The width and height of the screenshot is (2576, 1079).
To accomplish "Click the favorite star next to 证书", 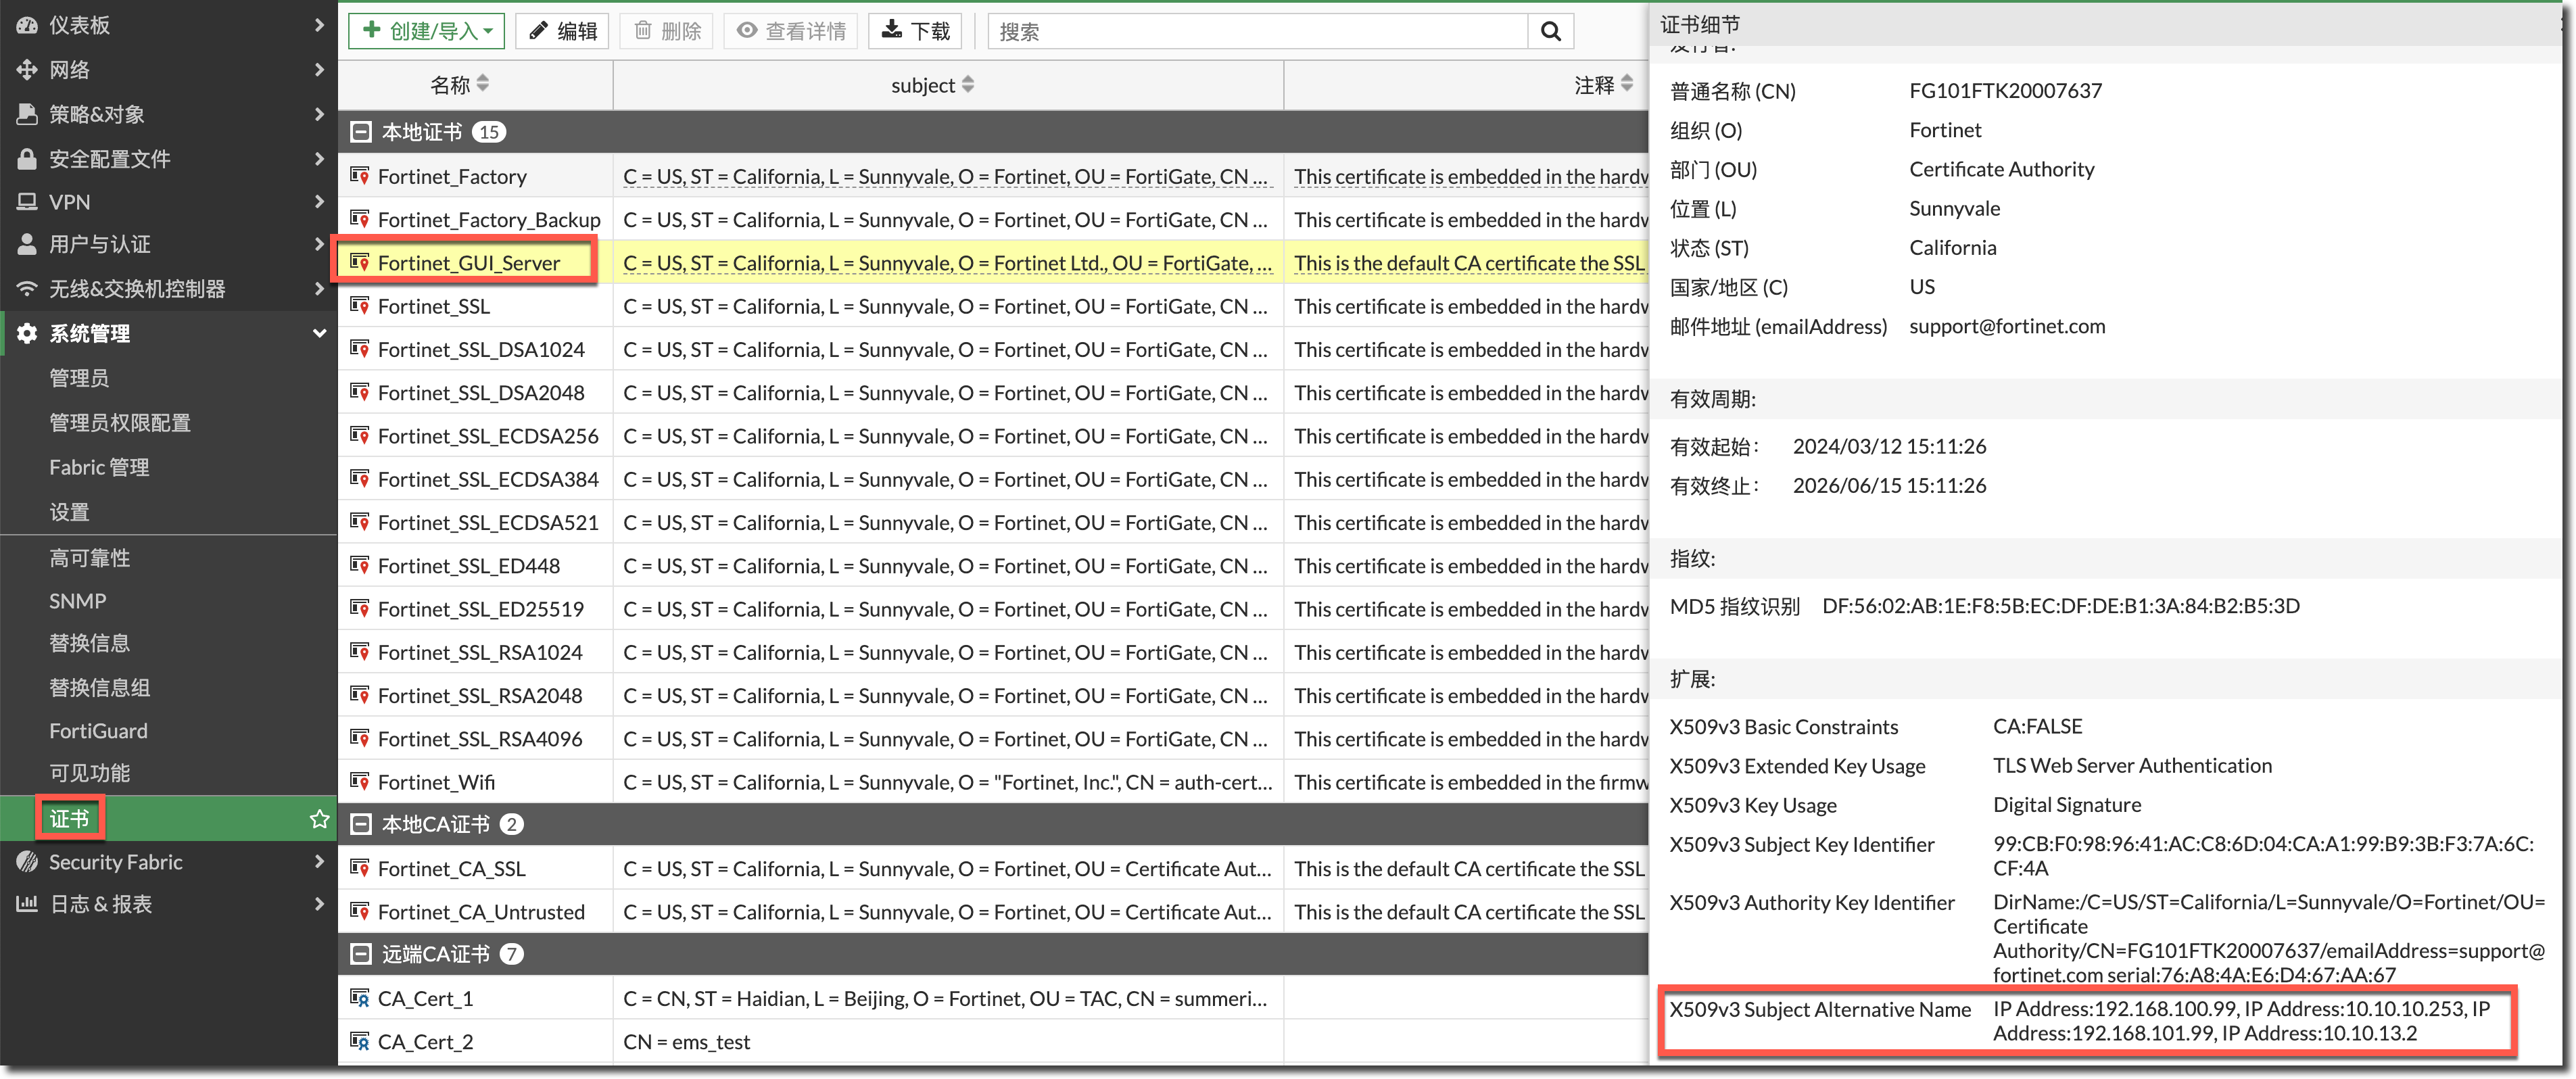I will [x=319, y=819].
